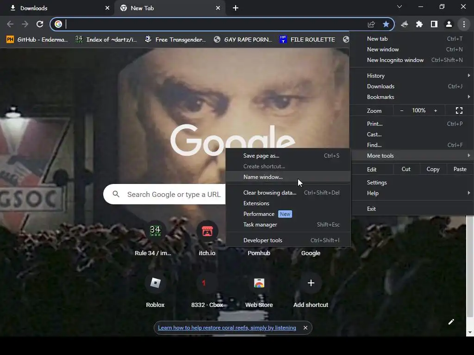The image size is (474, 355).
Task: Click the share page icon in address bar
Action: (371, 24)
